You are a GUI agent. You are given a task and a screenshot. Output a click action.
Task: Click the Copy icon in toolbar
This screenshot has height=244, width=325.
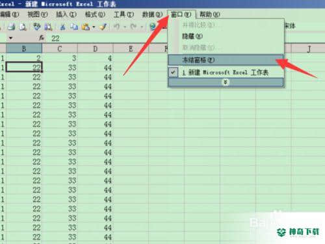pos(74,27)
